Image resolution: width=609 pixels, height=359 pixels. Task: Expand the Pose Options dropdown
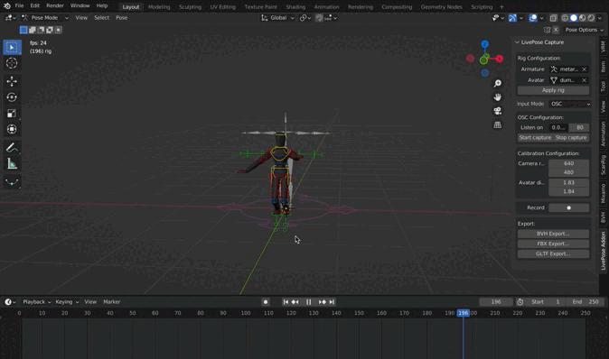[x=585, y=30]
